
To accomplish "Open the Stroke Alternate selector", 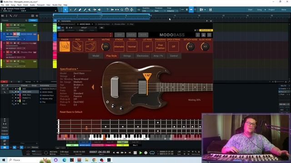I will coord(119,46).
